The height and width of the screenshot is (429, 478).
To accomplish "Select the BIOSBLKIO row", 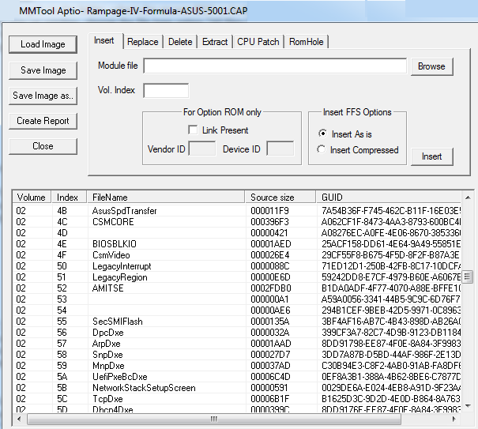I will pos(237,244).
